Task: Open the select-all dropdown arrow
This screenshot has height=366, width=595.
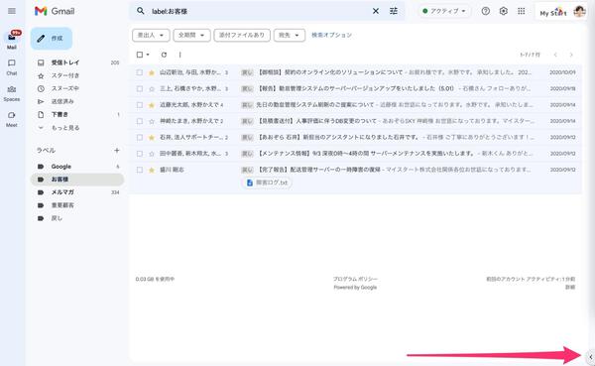Action: pos(148,55)
